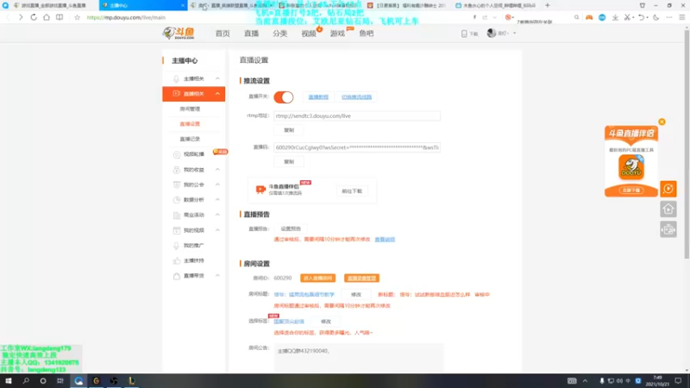Click the 我的视频 sidebar icon
Screen dimensions: 690x388
click(x=177, y=230)
